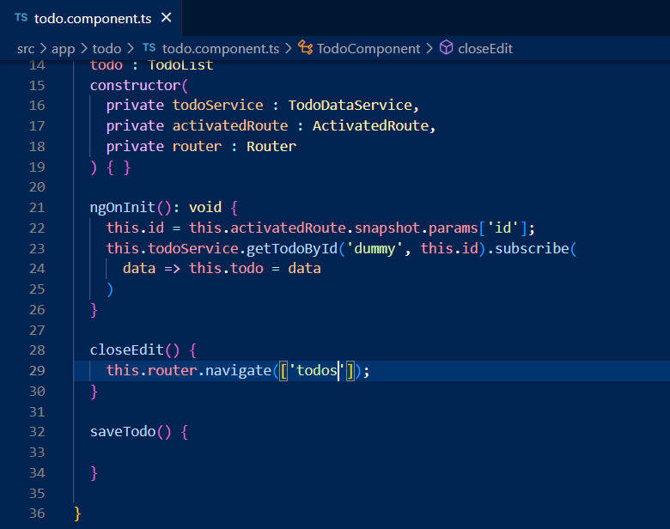
Task: Click 'navigate' method on line 29
Action: click(239, 370)
